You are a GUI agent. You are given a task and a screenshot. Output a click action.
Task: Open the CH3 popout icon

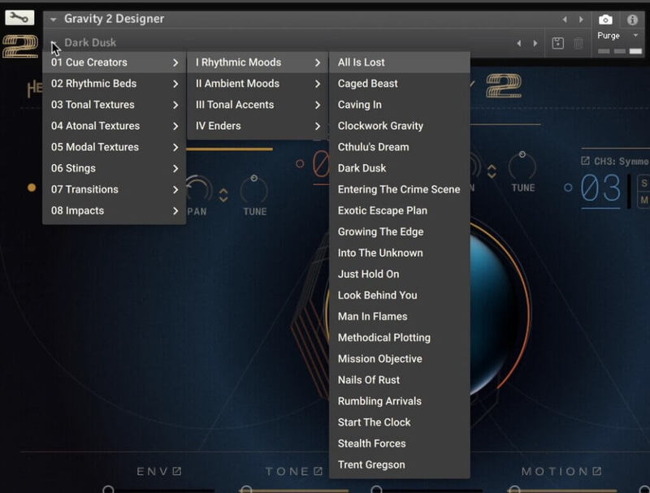pos(585,160)
